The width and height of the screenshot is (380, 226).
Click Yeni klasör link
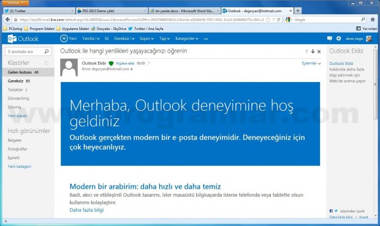pyautogui.click(x=17, y=116)
